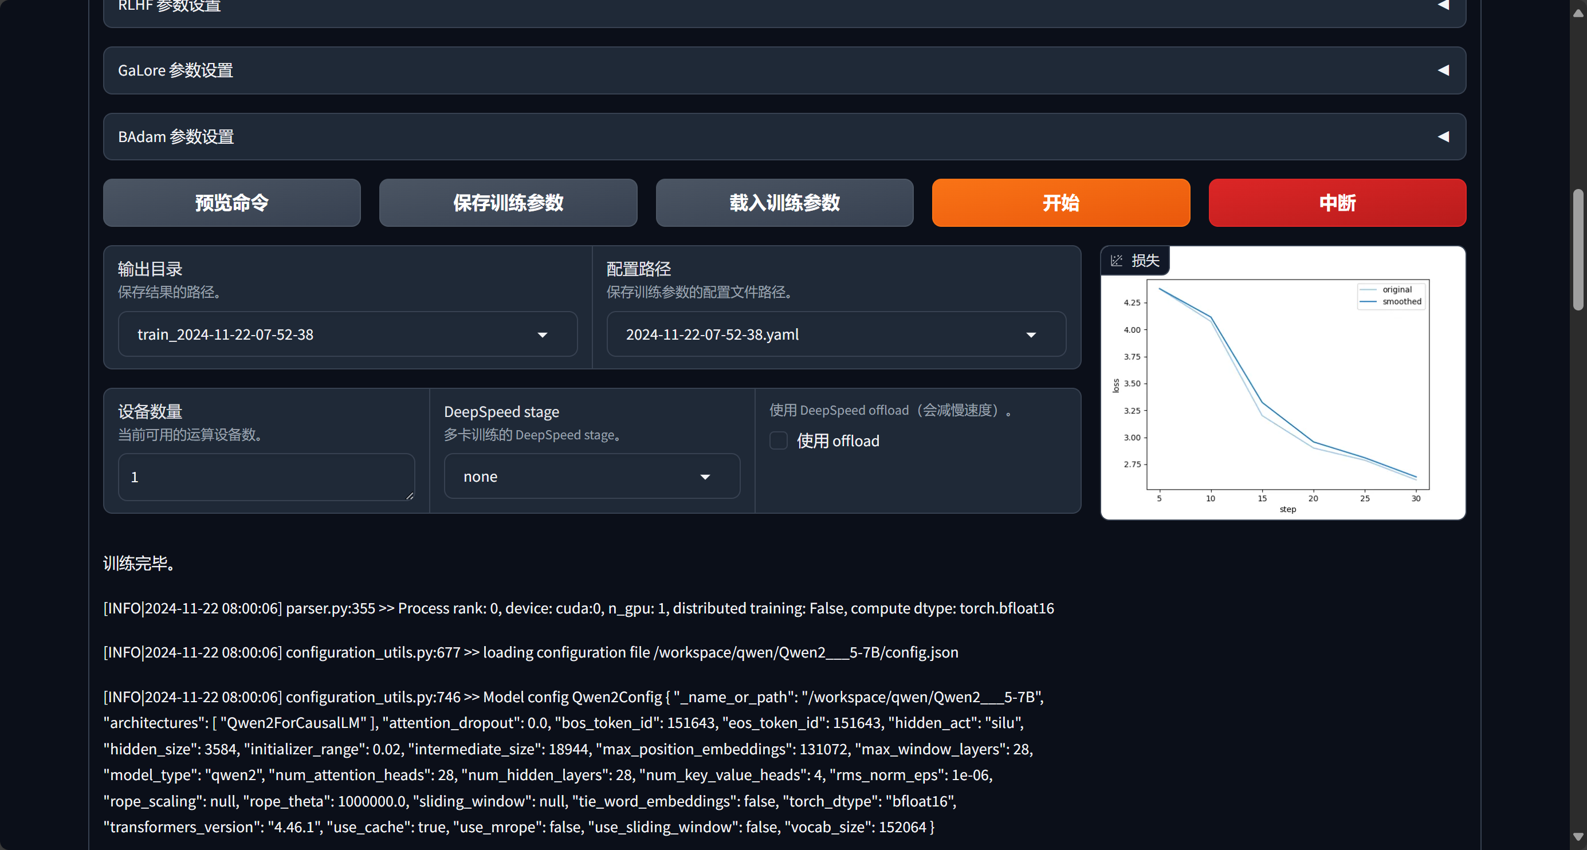Click the loss plot chart icon
This screenshot has width=1587, height=850.
[x=1116, y=261]
